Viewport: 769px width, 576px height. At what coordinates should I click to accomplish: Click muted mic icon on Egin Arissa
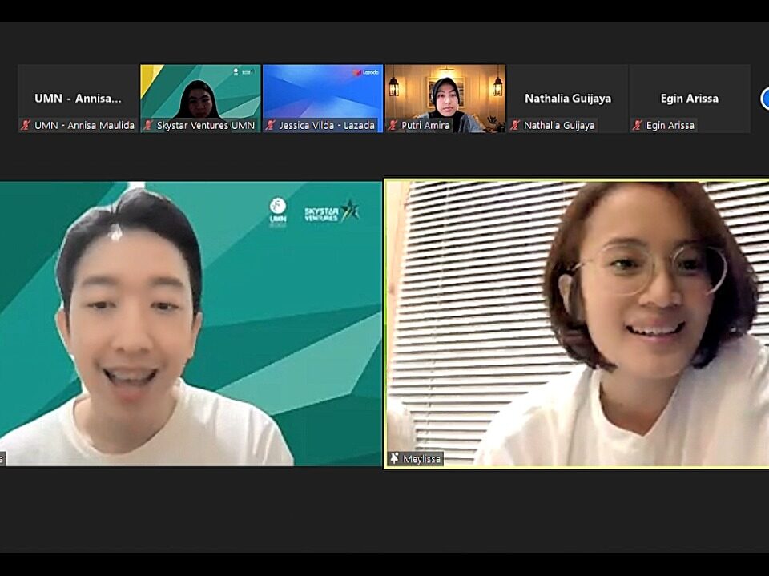638,126
